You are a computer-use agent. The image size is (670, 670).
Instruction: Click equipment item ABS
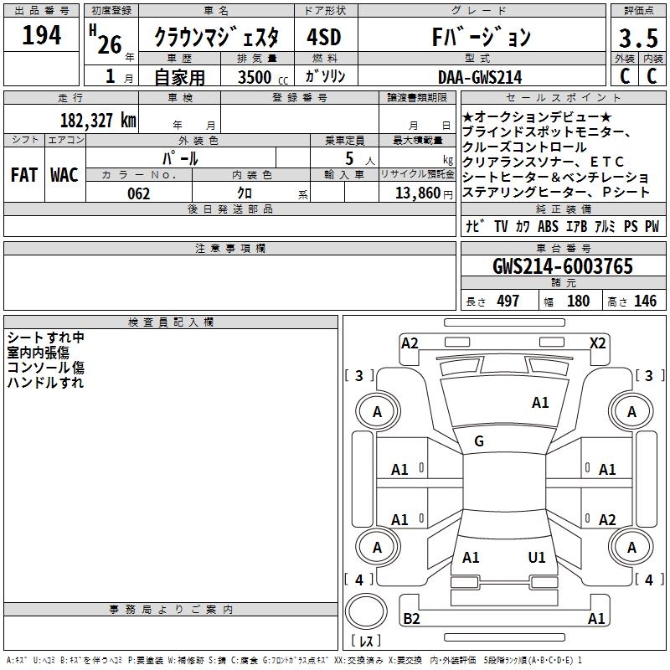tap(548, 226)
